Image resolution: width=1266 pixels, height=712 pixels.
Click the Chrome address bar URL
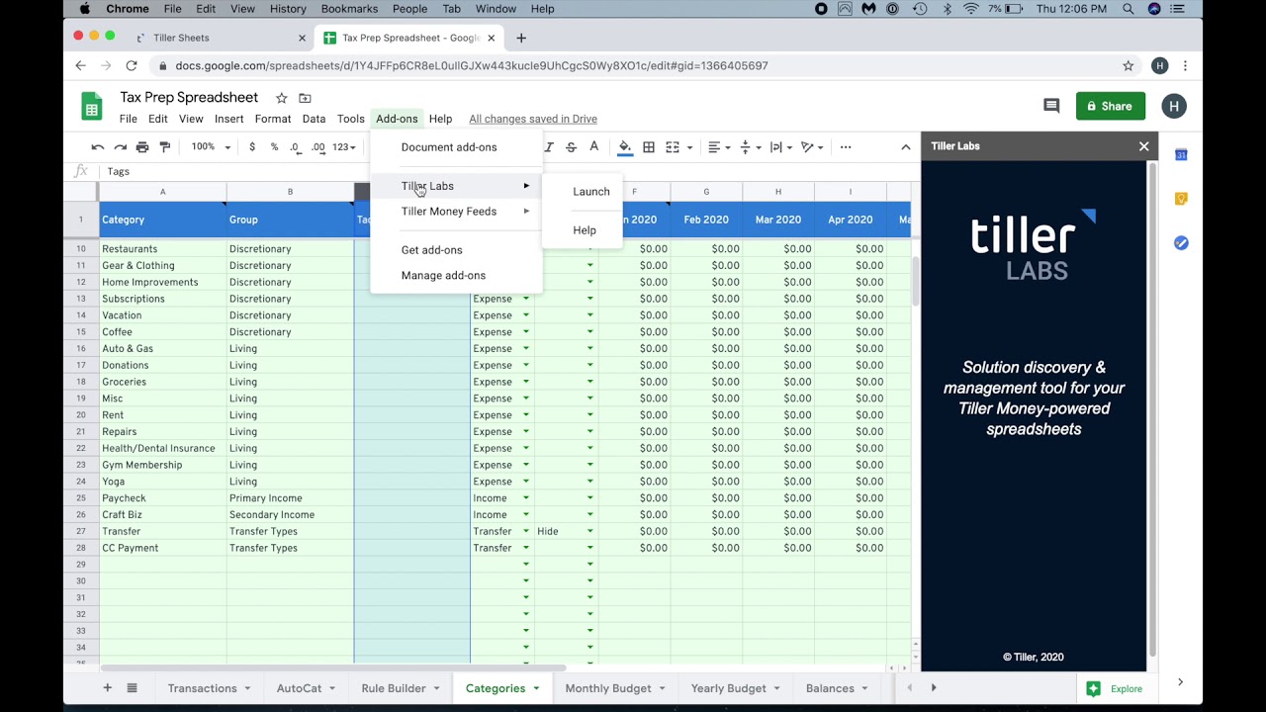pos(472,66)
